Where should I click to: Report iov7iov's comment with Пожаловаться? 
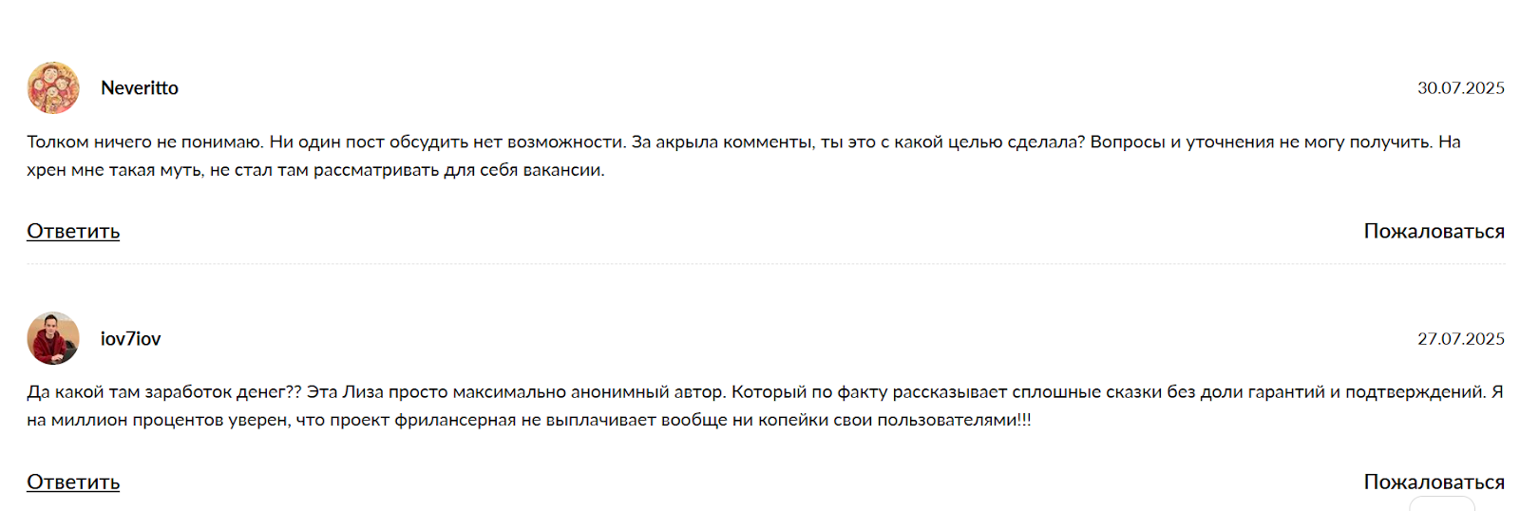point(1434,482)
